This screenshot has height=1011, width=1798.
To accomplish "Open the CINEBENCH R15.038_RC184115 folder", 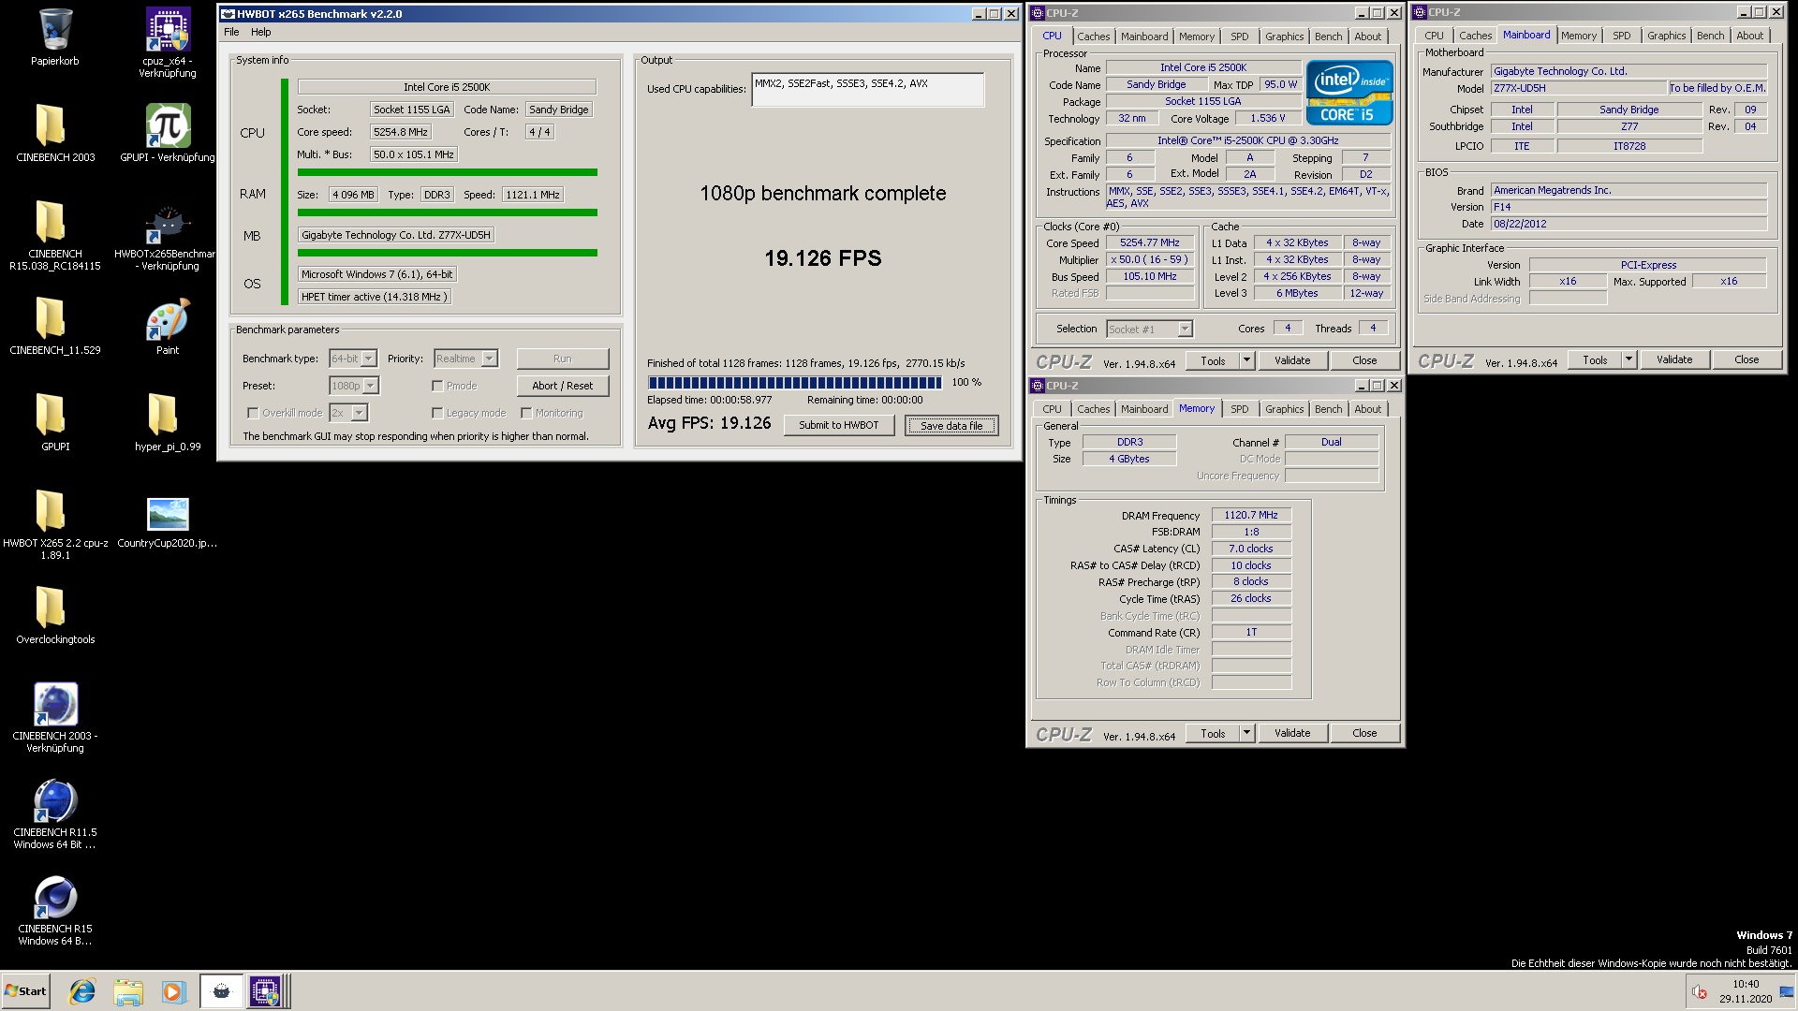I will point(51,222).
